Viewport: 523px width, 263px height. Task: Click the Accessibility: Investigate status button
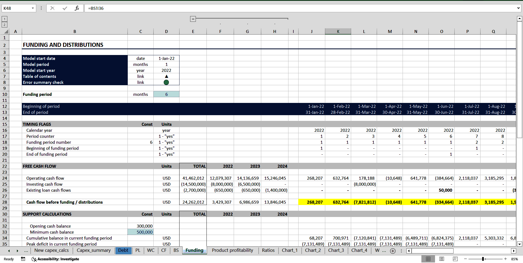(x=55, y=259)
